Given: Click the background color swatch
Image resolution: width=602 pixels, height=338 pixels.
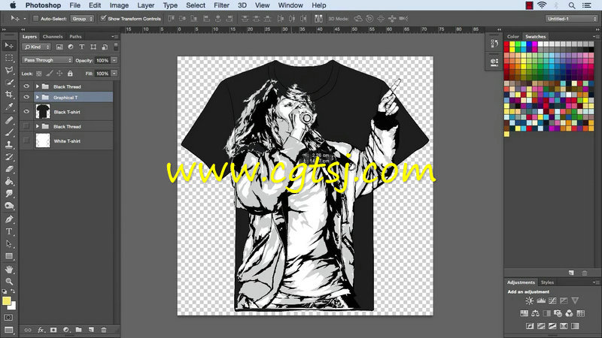Looking at the screenshot, I should click(x=13, y=306).
